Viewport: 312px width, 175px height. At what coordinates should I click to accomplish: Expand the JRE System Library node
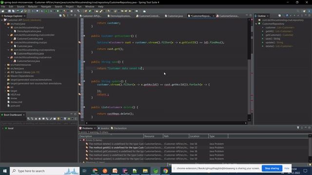pos(5,72)
